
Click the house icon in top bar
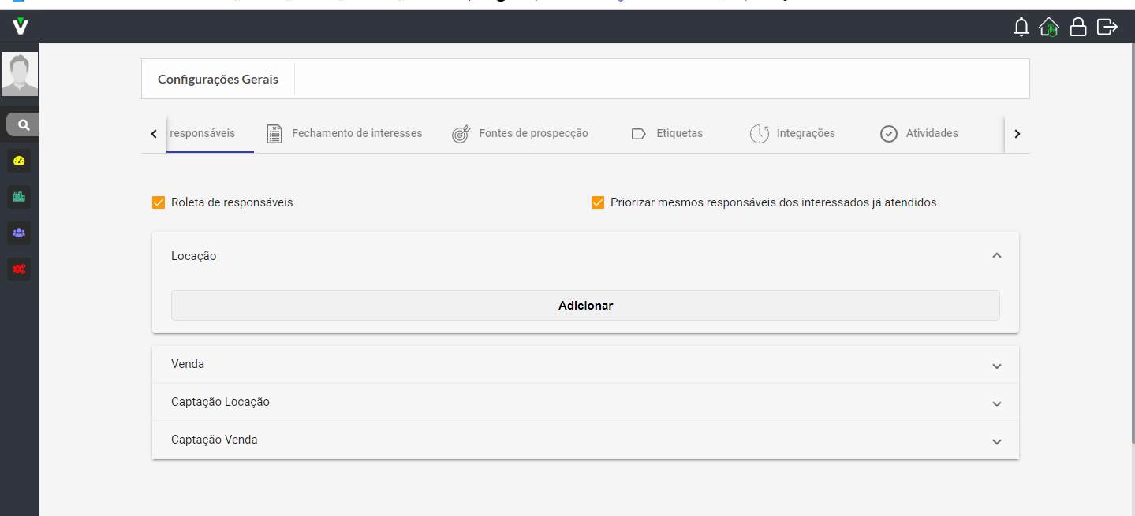click(x=1049, y=27)
